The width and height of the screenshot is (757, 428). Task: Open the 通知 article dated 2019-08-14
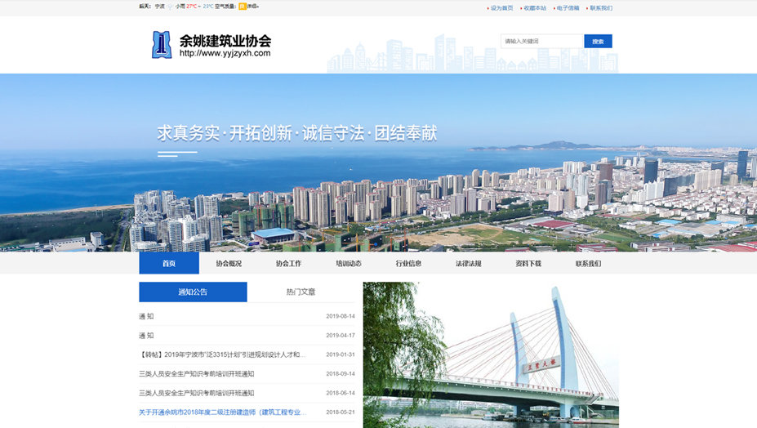[x=147, y=316]
